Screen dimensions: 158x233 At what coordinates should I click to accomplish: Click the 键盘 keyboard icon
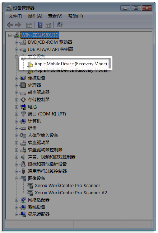23,128
